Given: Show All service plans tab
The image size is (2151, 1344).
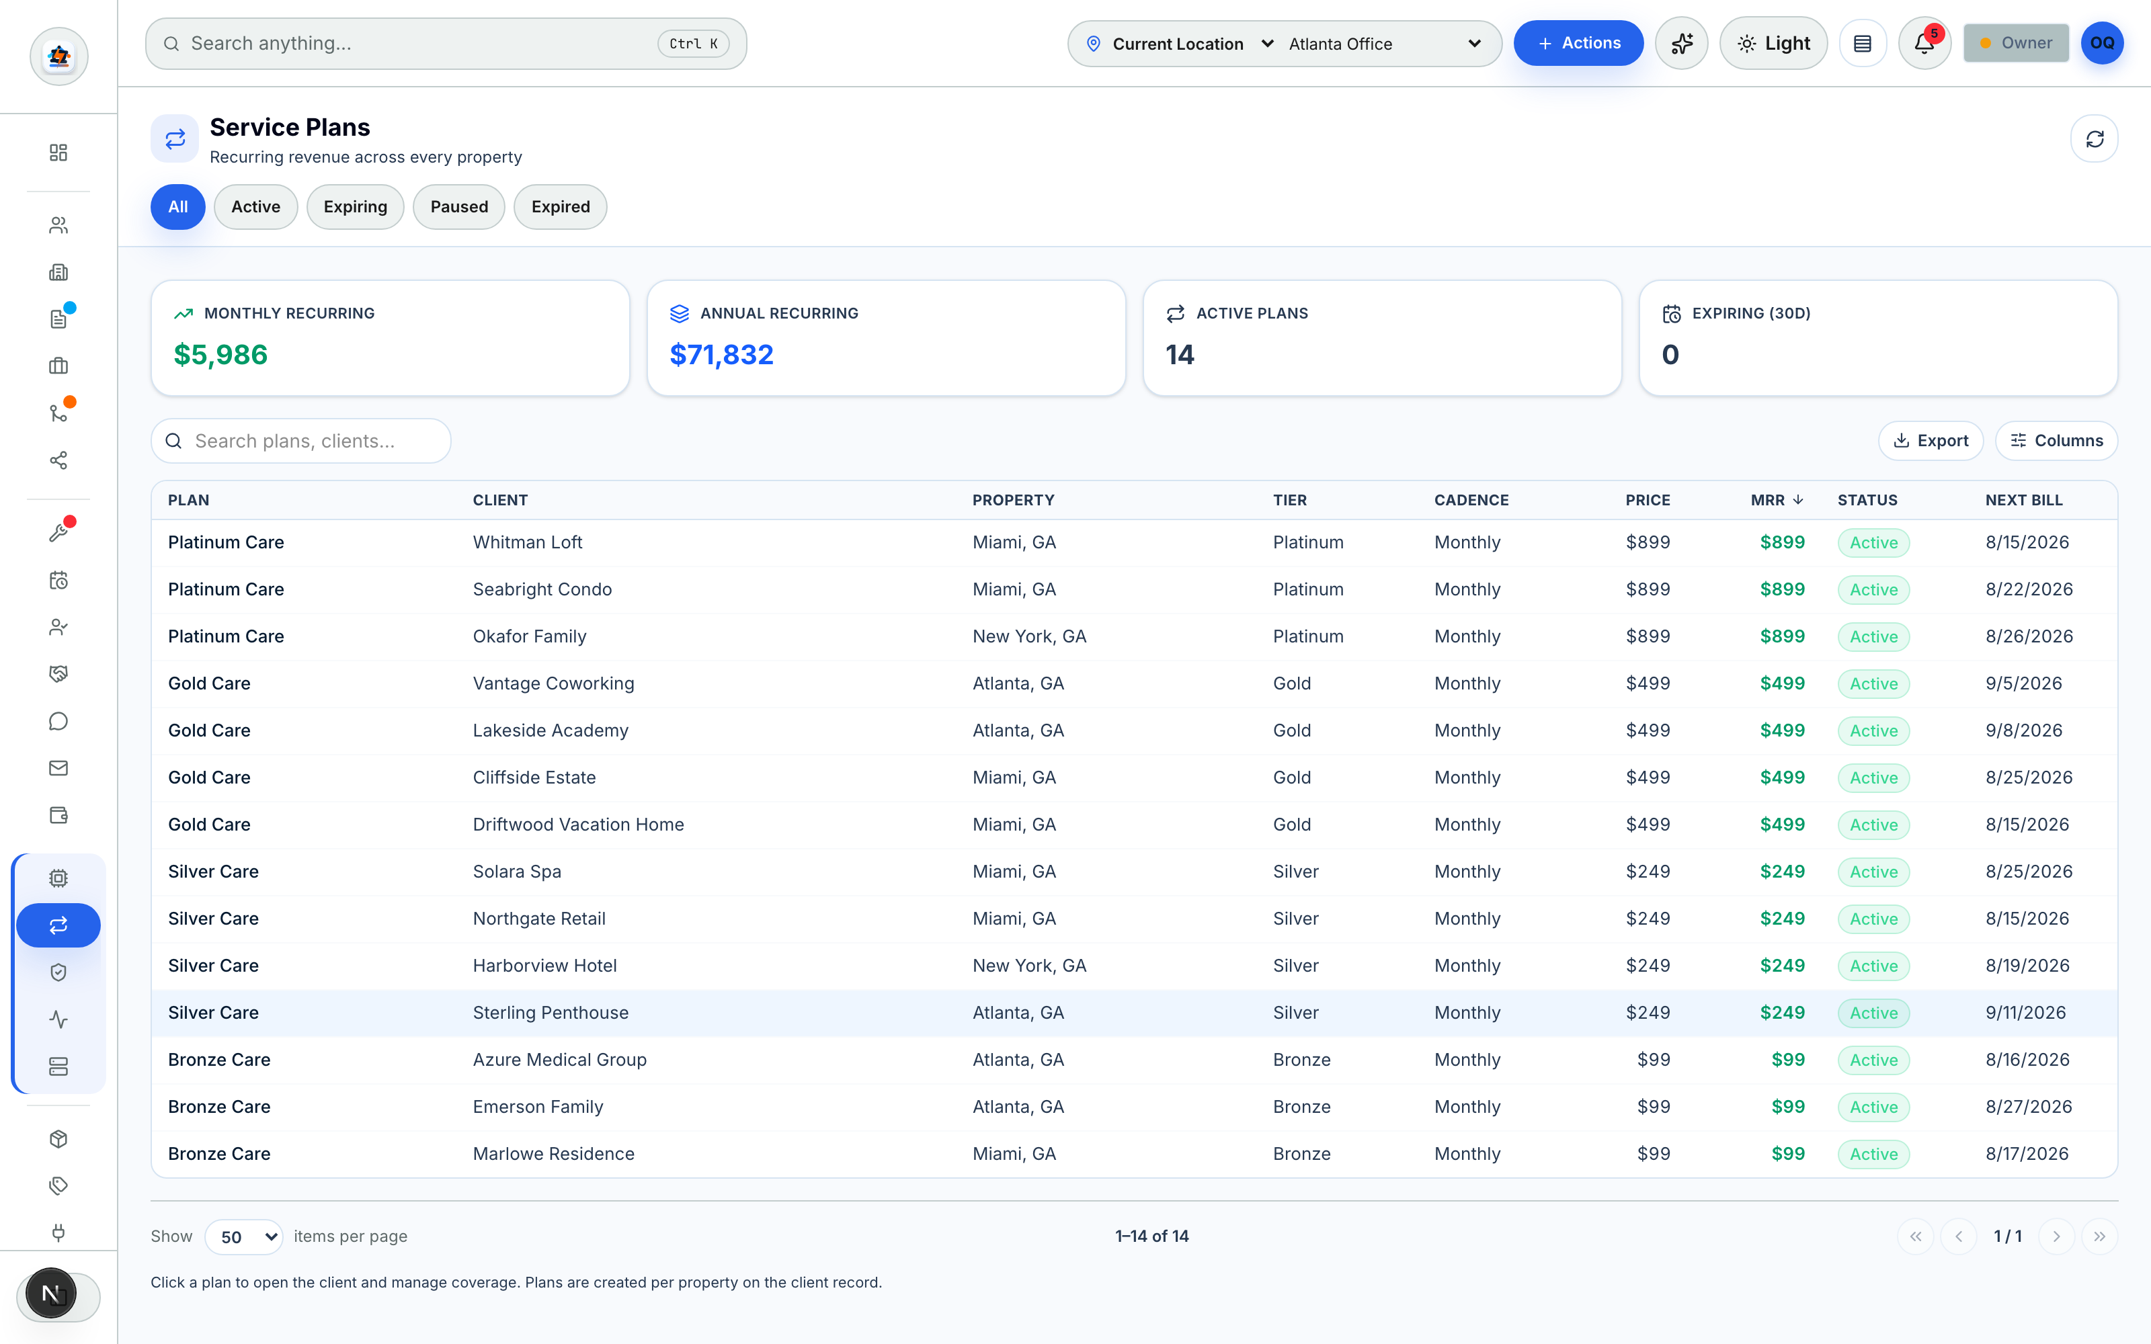Looking at the screenshot, I should coord(177,207).
